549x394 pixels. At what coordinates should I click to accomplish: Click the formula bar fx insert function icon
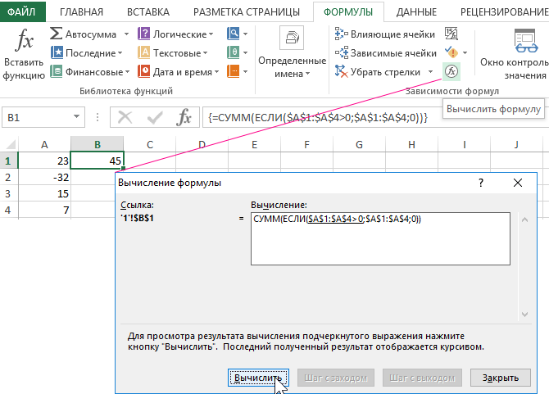click(184, 117)
